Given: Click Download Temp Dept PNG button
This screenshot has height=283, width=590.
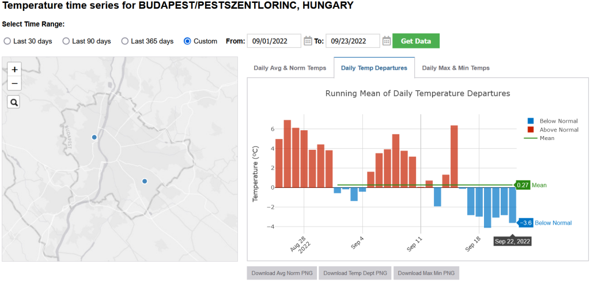Looking at the screenshot, I should click(x=355, y=273).
